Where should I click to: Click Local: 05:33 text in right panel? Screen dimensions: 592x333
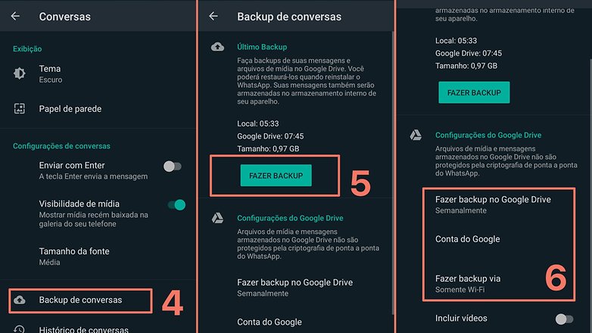(x=456, y=41)
